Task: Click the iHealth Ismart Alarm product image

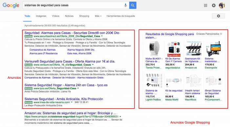Action: 194,81
